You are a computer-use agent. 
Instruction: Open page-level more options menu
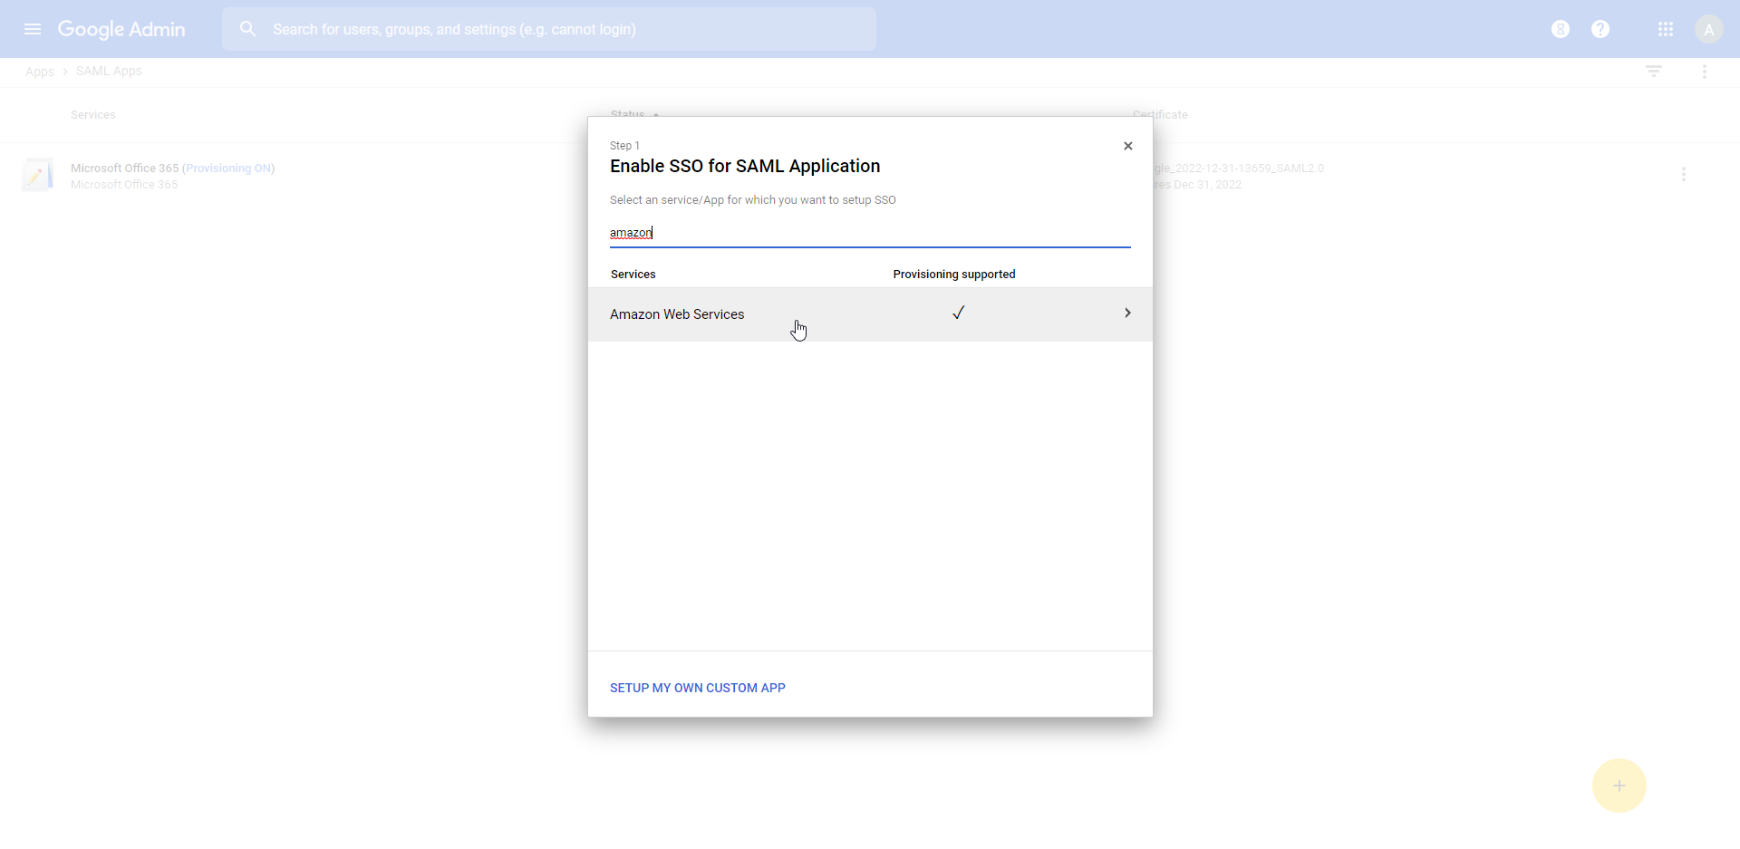click(1705, 71)
